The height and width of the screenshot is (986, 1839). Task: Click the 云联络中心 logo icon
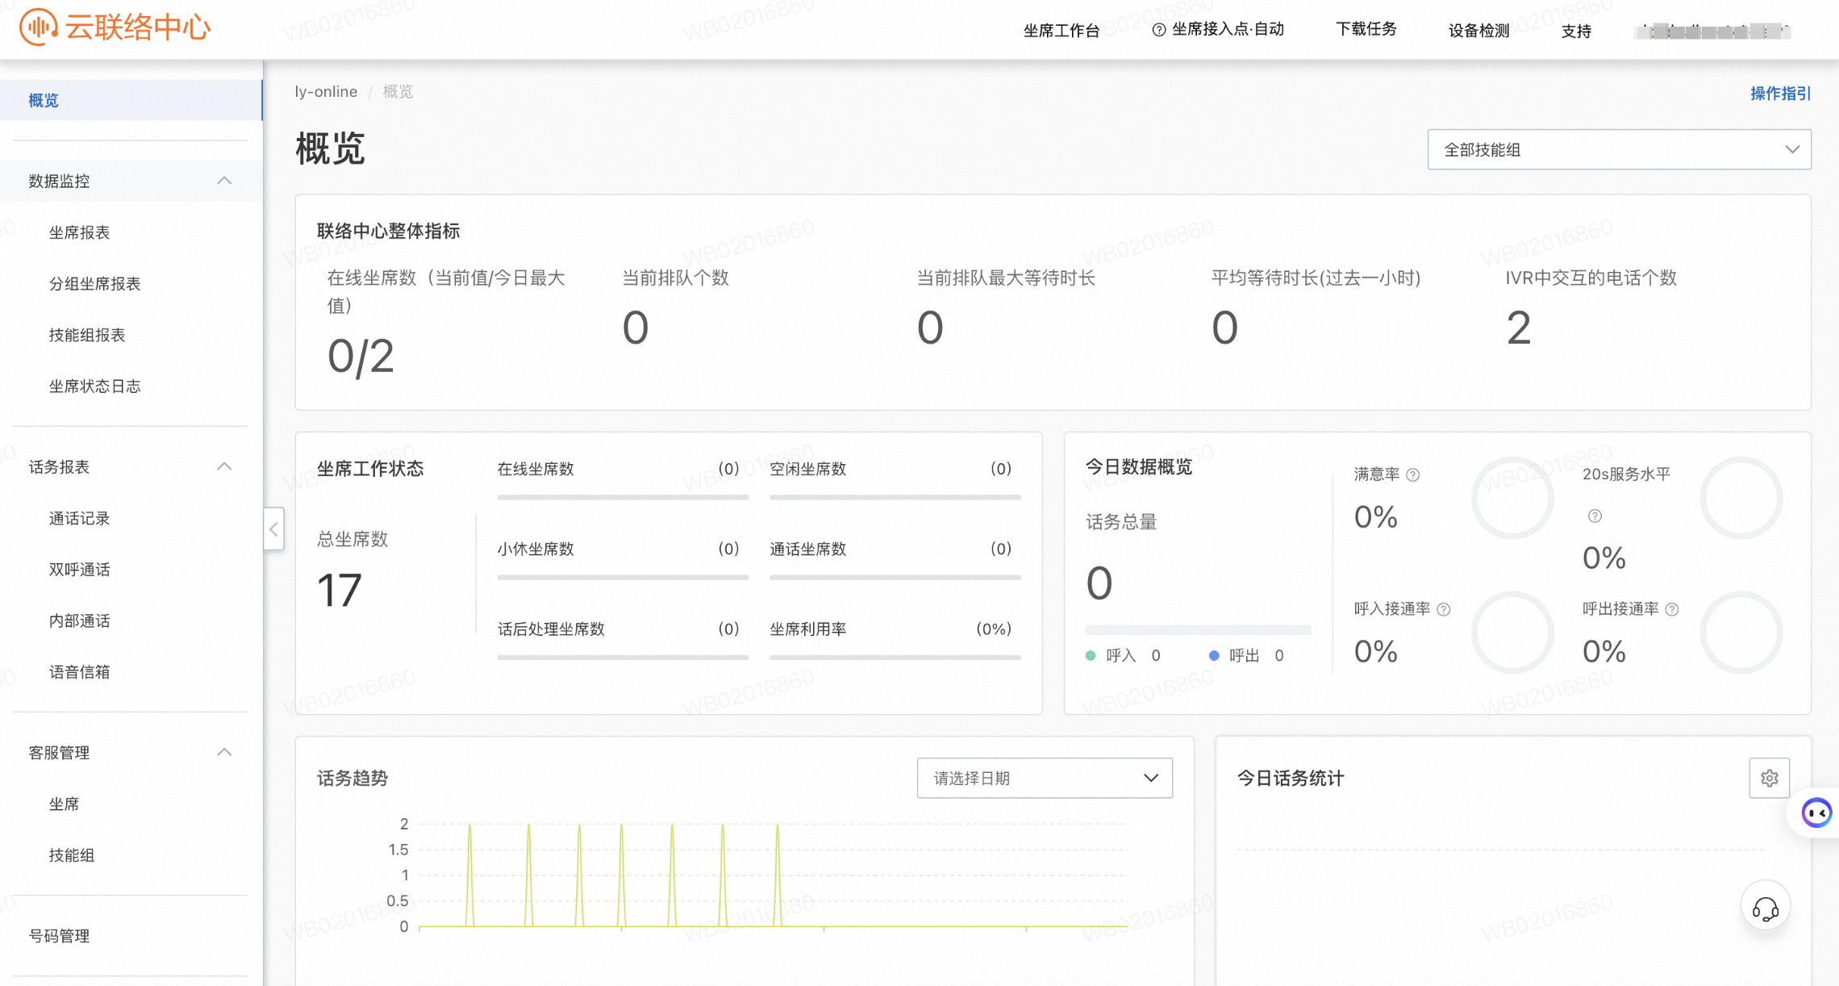coord(39,27)
